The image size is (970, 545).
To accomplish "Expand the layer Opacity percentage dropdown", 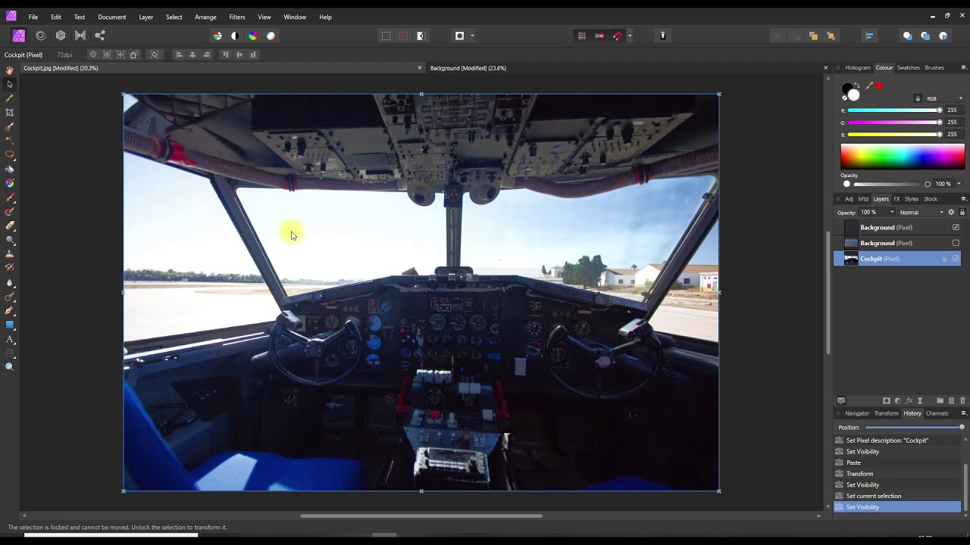I will tap(892, 212).
